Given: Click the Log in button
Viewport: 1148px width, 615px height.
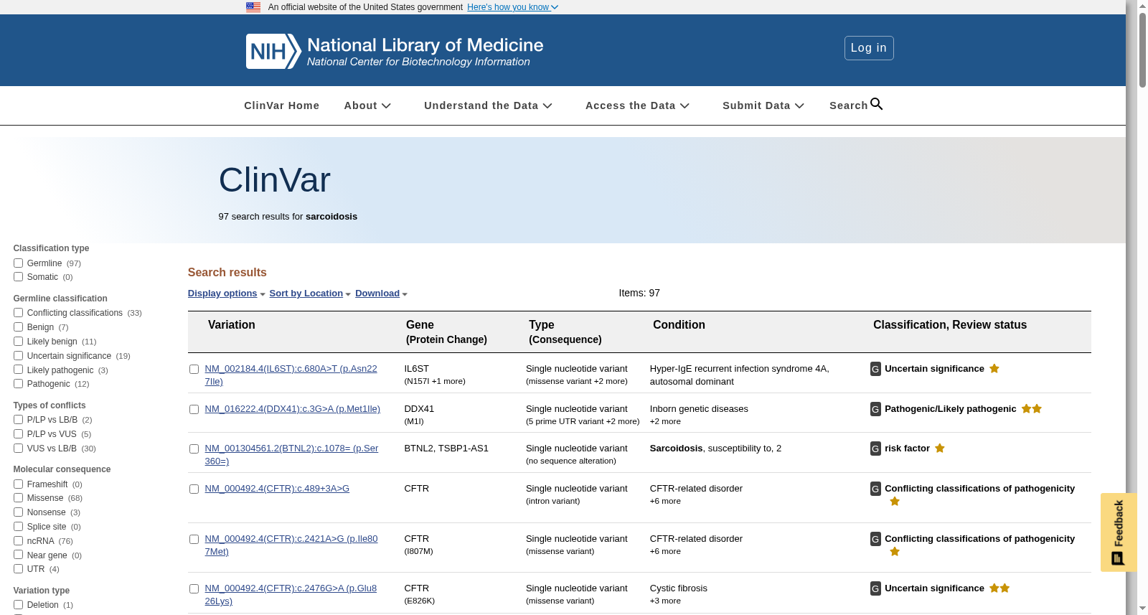Looking at the screenshot, I should click(869, 48).
